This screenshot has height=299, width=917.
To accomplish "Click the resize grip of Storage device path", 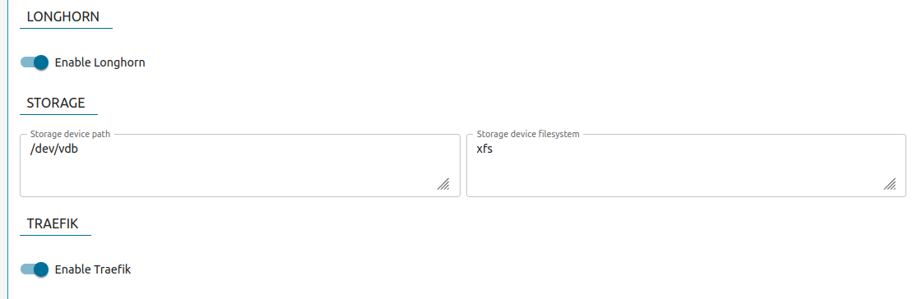I will tap(443, 185).
